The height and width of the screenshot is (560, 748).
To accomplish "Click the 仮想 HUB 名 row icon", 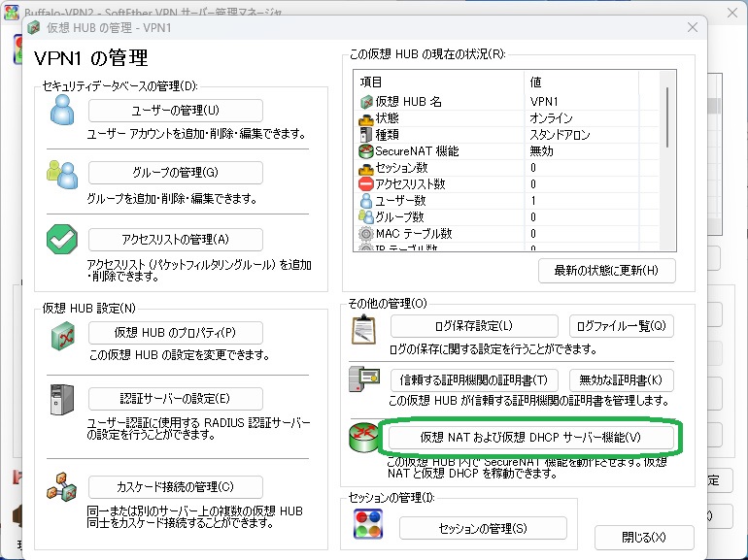I will 366,102.
